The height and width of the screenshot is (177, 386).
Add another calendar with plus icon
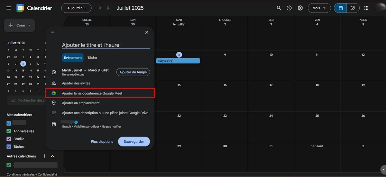[44, 156]
